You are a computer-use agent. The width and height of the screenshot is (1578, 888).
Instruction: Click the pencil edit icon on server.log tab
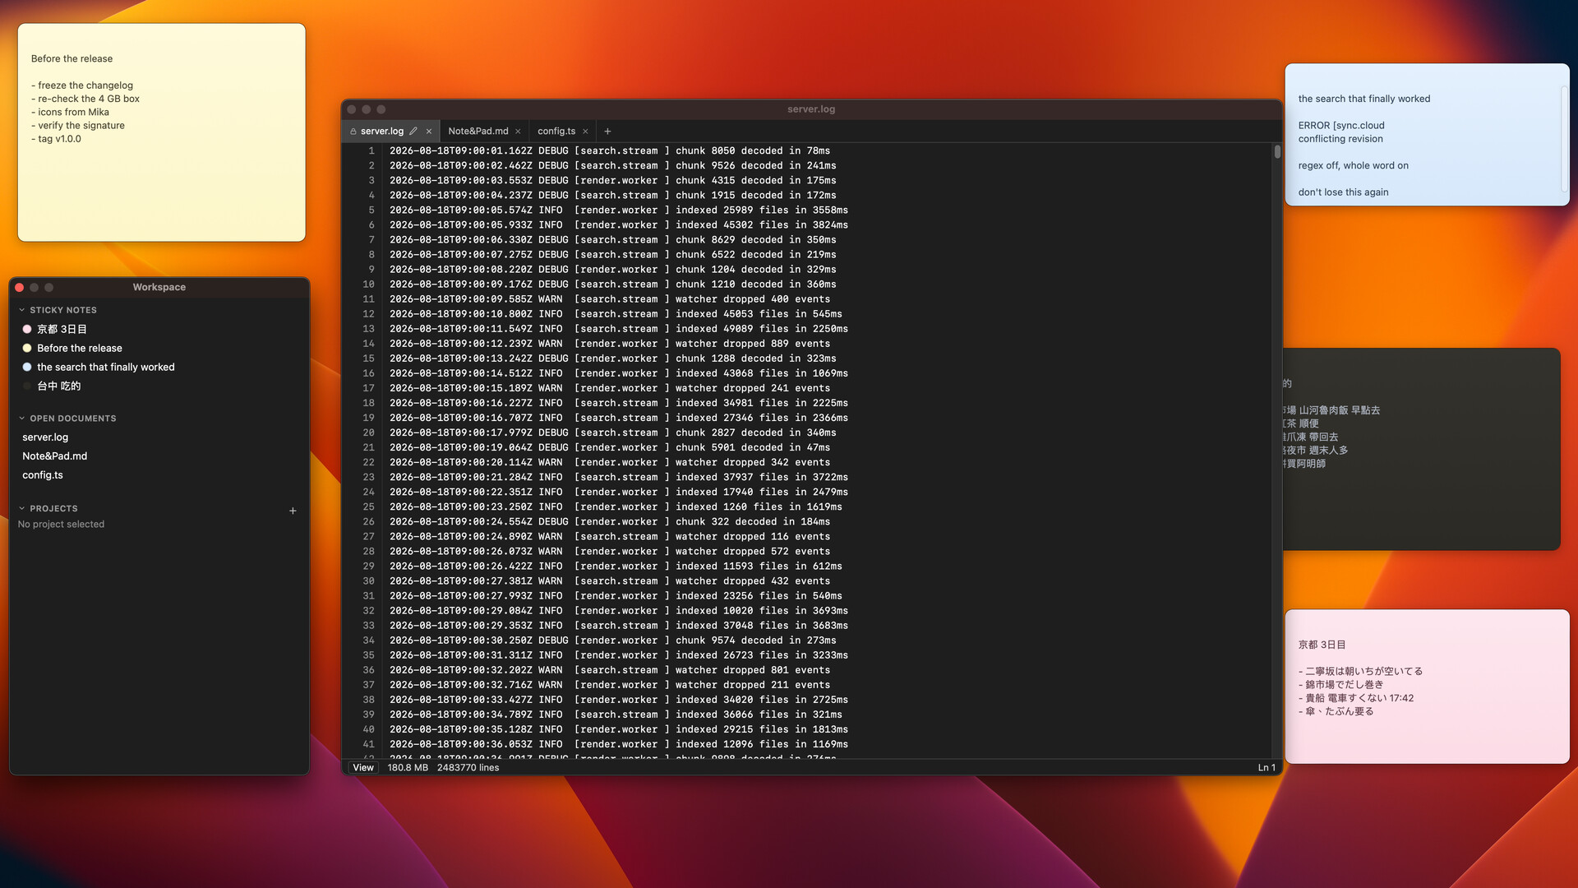[x=413, y=132]
